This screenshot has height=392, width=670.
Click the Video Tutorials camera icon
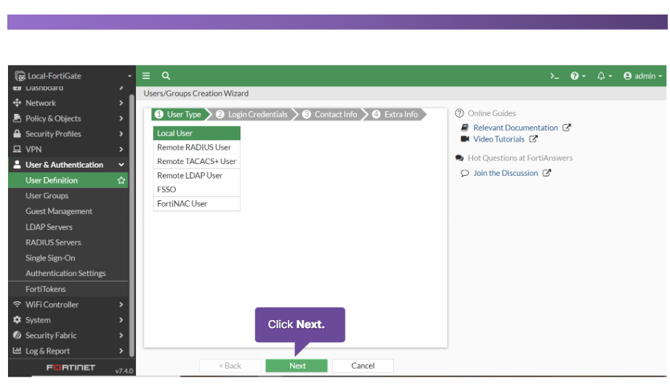[x=465, y=139]
